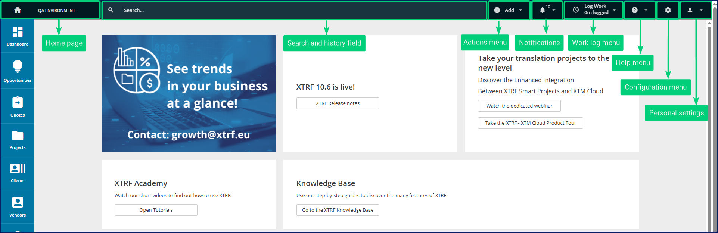Open the Help question-mark dropdown
Image resolution: width=718 pixels, height=233 pixels.
[x=640, y=10]
